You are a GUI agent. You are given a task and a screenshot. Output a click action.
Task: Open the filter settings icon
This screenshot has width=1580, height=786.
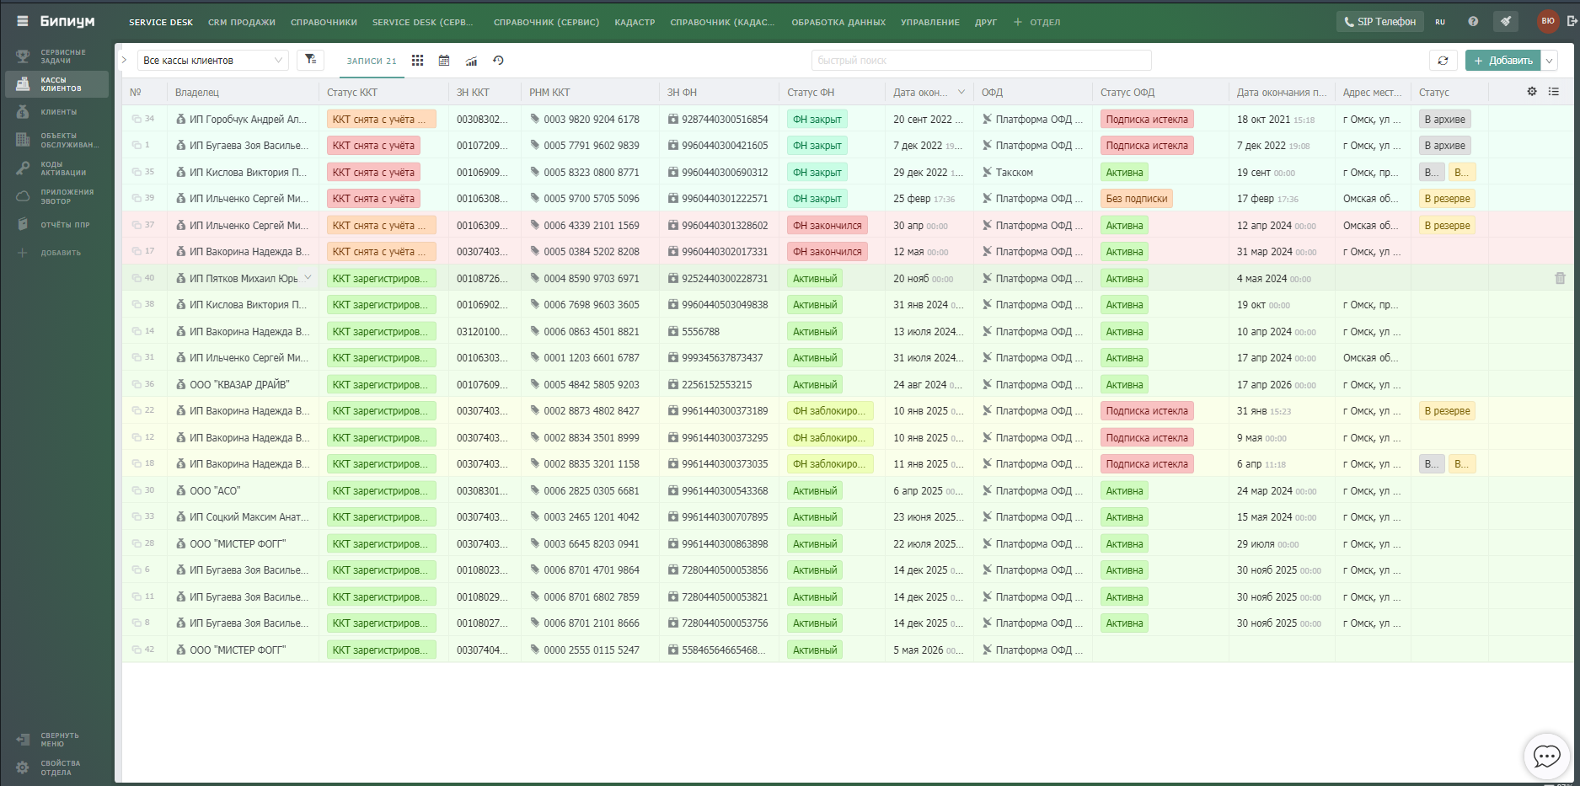click(310, 60)
